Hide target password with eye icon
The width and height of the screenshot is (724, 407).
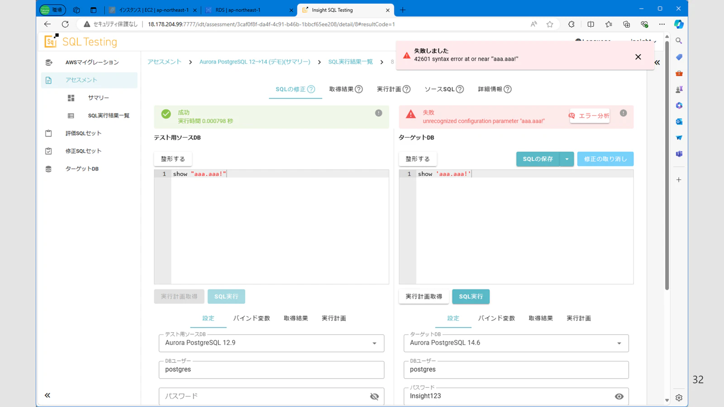pos(619,397)
